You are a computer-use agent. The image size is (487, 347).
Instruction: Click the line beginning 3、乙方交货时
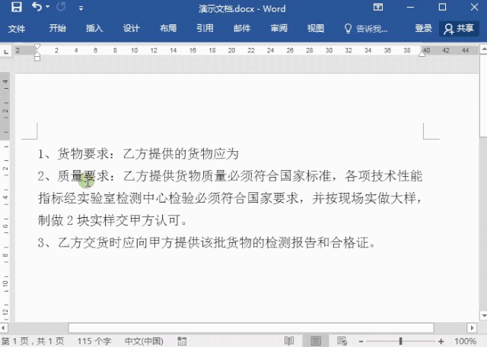point(206,242)
